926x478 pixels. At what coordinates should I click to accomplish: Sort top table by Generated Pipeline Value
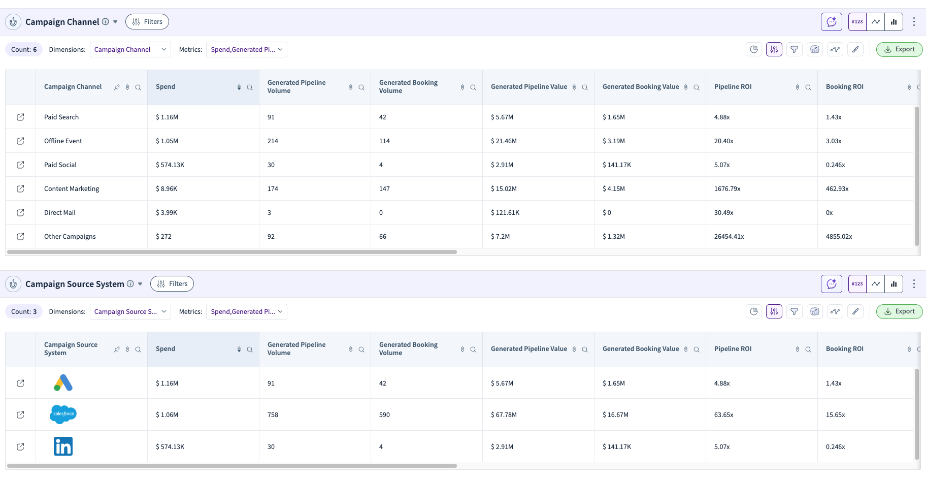[x=574, y=87]
